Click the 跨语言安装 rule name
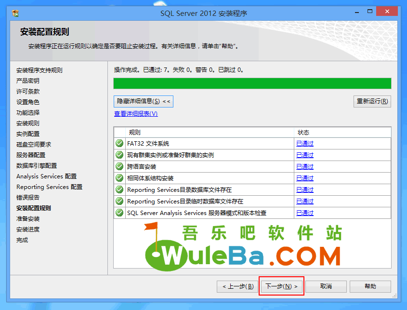 (142, 166)
